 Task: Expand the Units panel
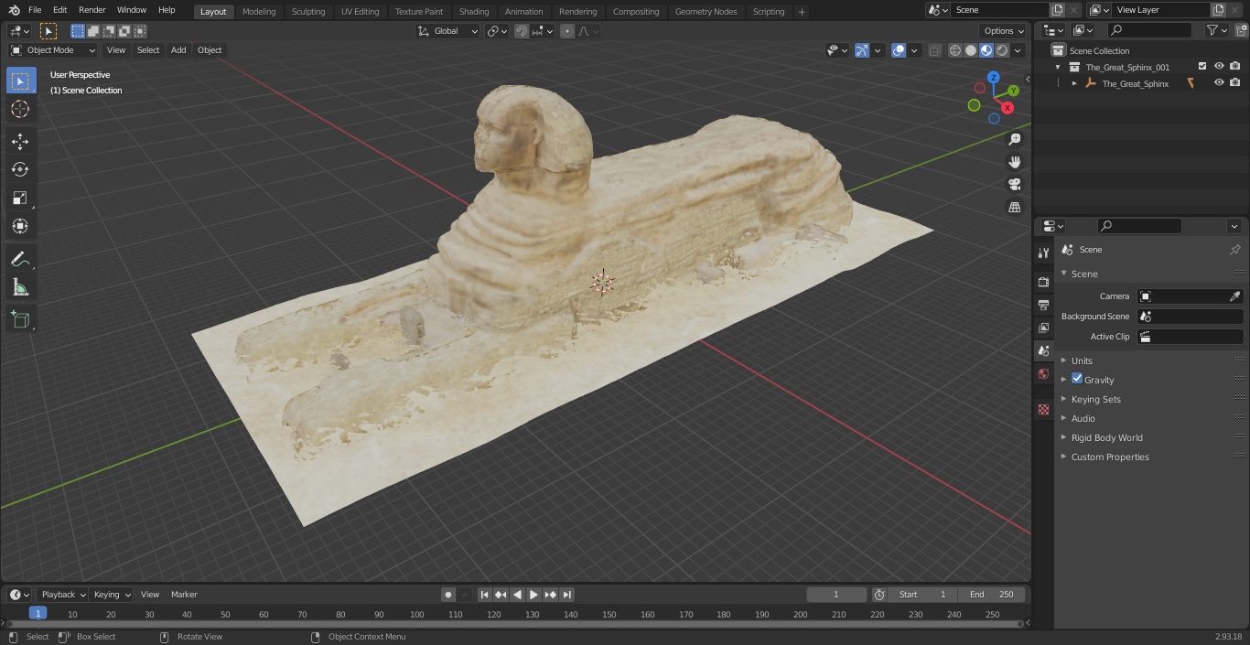(x=1082, y=360)
